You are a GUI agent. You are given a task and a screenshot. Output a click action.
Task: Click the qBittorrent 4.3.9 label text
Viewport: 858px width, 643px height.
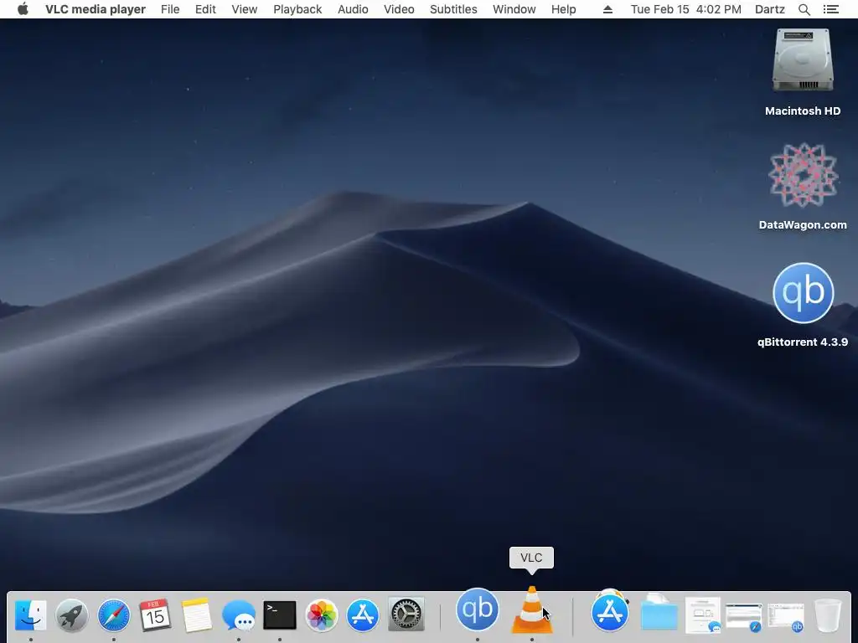[803, 342]
